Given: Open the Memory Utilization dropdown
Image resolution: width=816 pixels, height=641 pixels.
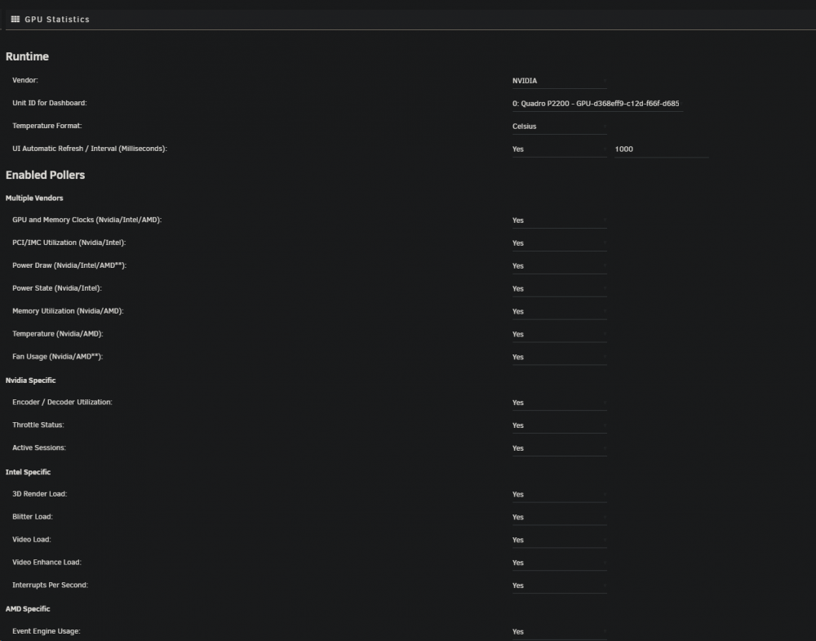Looking at the screenshot, I should coord(560,312).
